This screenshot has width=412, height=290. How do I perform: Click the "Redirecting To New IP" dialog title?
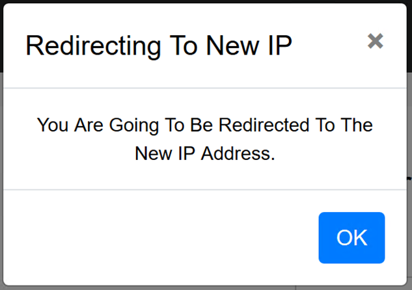pyautogui.click(x=159, y=46)
